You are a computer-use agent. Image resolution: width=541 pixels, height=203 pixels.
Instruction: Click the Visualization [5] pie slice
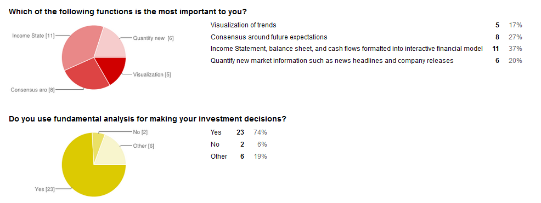click(x=114, y=68)
